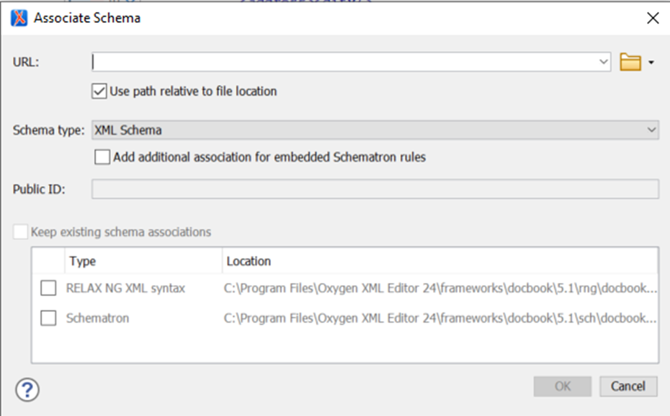Toggle Keep existing schema associations
Screen dimensions: 670x416
[22, 232]
